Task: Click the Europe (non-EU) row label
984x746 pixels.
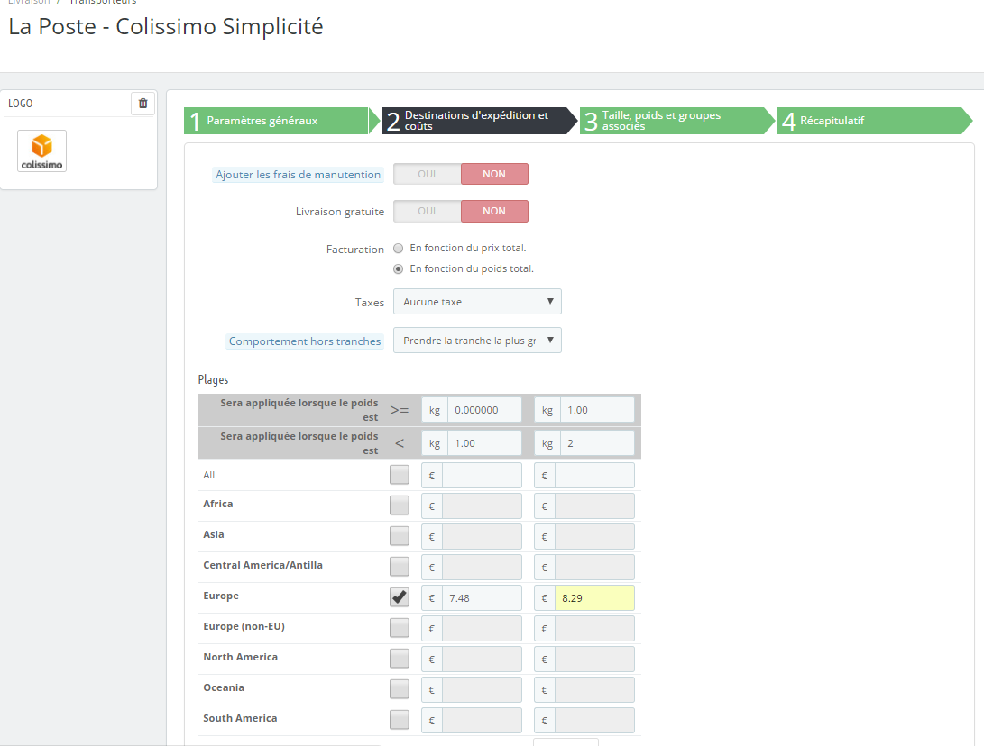Action: coord(244,626)
